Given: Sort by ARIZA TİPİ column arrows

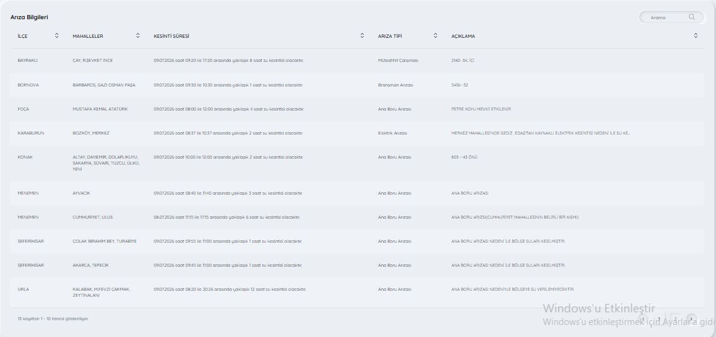Looking at the screenshot, I should 435,35.
